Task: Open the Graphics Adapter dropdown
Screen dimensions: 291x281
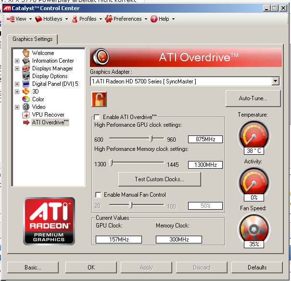Action: (276, 81)
